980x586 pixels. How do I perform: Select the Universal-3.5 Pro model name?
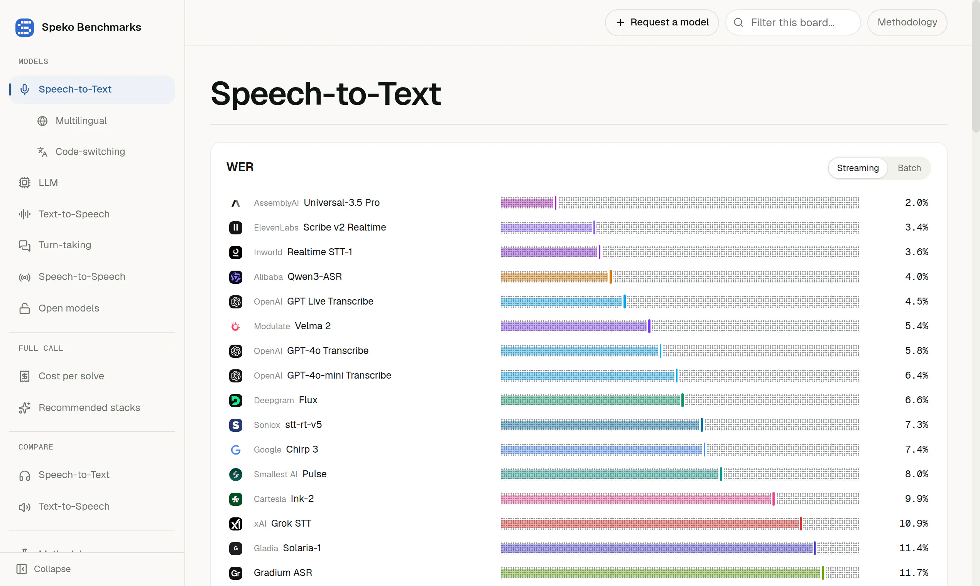coord(341,203)
